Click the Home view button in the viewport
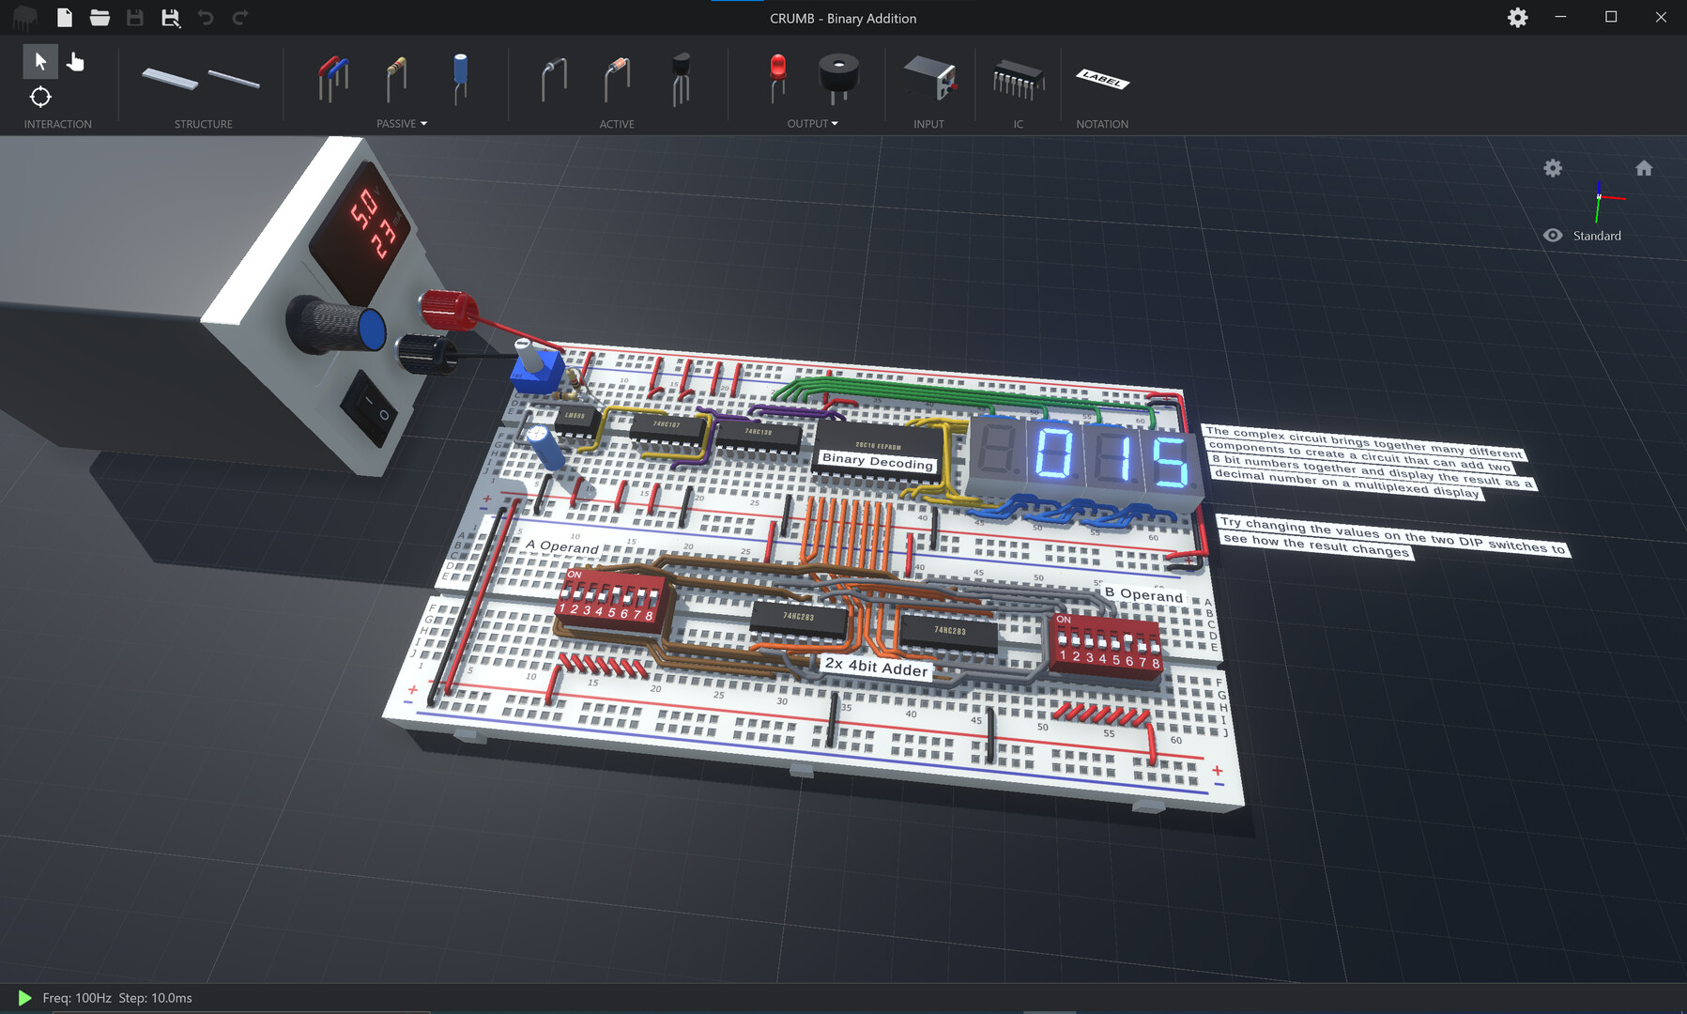 (x=1644, y=168)
